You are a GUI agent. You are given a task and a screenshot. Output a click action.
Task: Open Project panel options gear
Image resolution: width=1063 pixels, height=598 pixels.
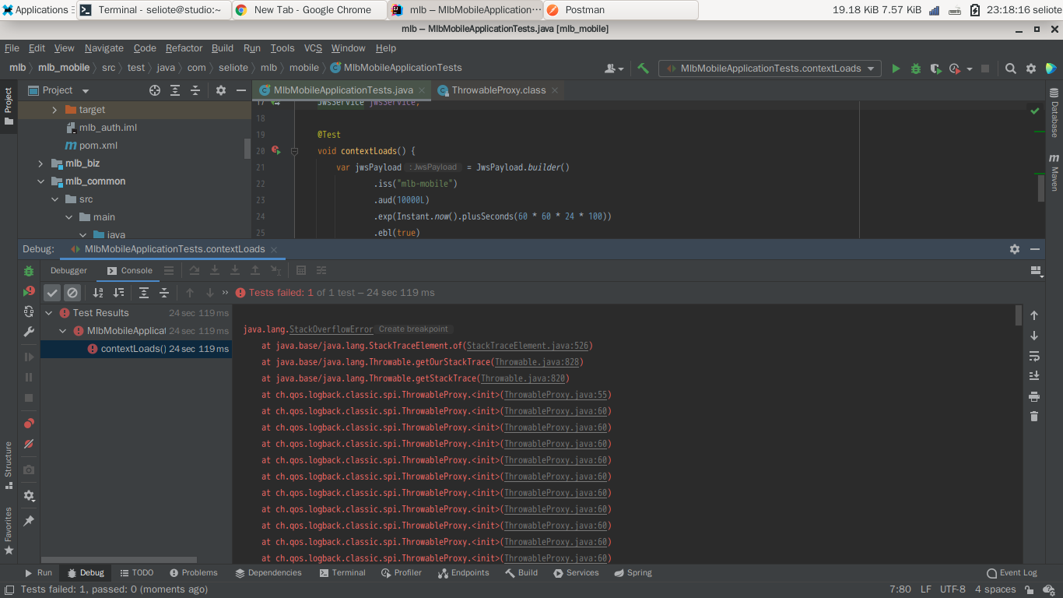[221, 90]
